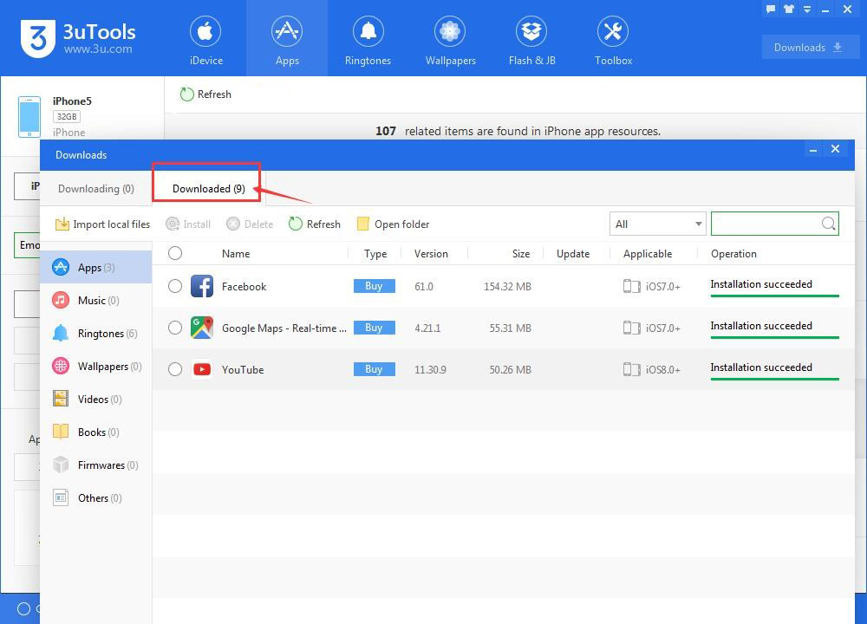Sort by Update column header
Viewport: 867px width, 624px height.
(x=573, y=254)
